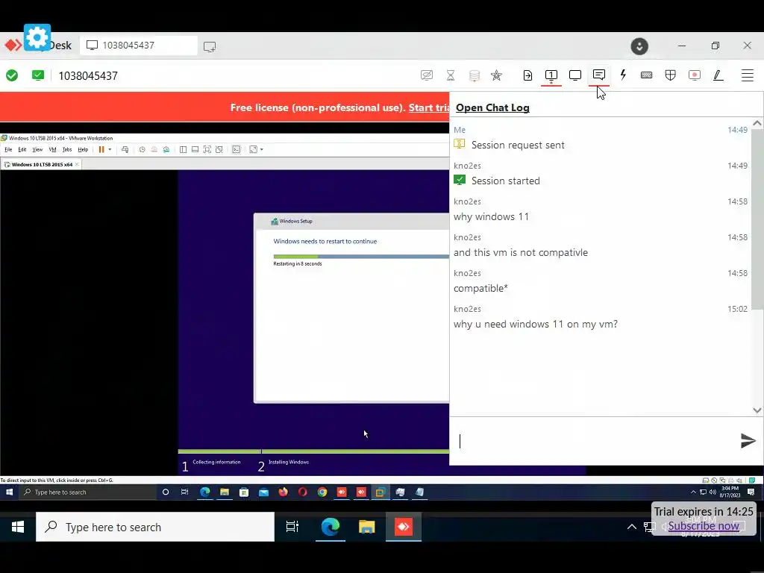Open VMware Tabs menu
The width and height of the screenshot is (764, 573).
67,149
